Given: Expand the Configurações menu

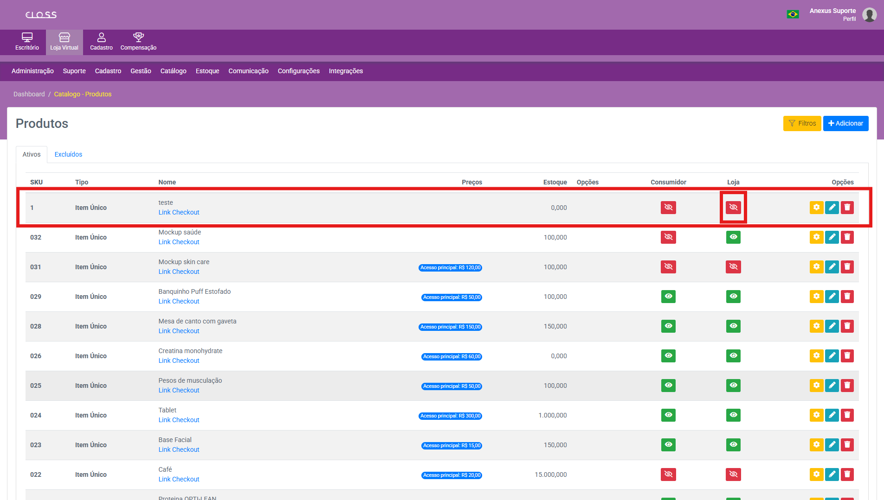Looking at the screenshot, I should (x=298, y=71).
